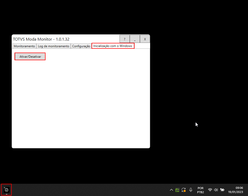
Task: Close the TOTVS Moda Monitor window
Action: 145,39
